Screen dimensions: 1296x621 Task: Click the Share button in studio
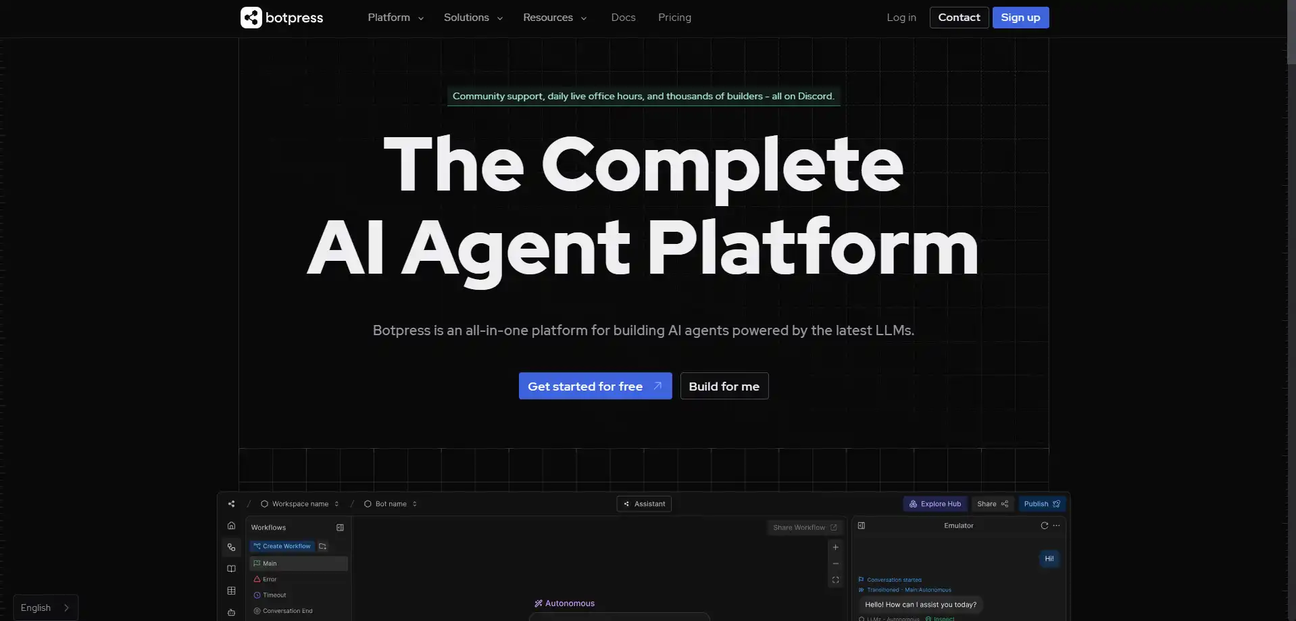(x=993, y=504)
